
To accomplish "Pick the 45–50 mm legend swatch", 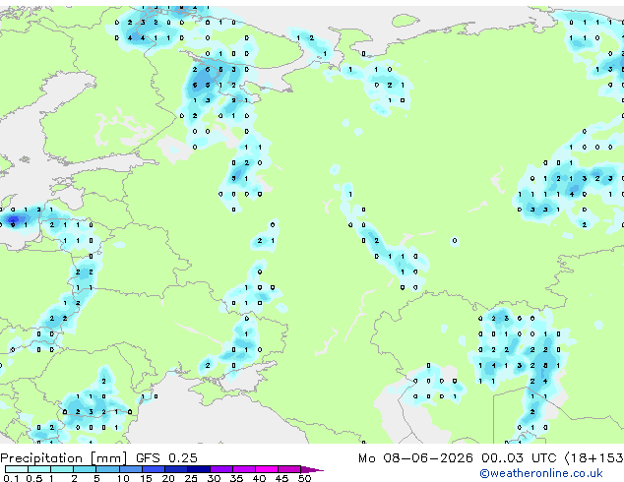I will click(289, 469).
